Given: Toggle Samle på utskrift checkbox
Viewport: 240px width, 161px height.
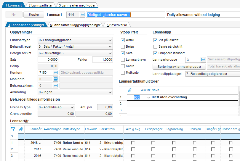Looking at the screenshot, I should (156, 47).
